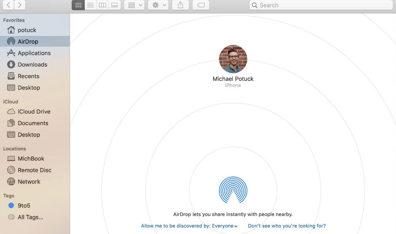Screen dimensions: 396x234
Task: Open 'Allow me to be discovered by' dropdown
Action: tap(189, 226)
